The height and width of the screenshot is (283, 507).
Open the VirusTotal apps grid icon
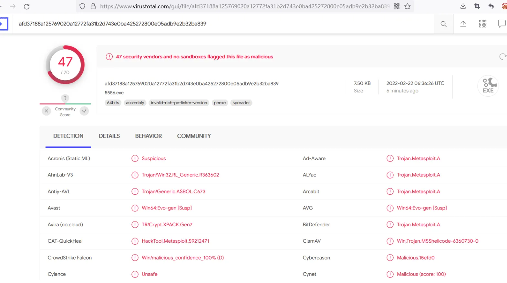[x=482, y=24]
